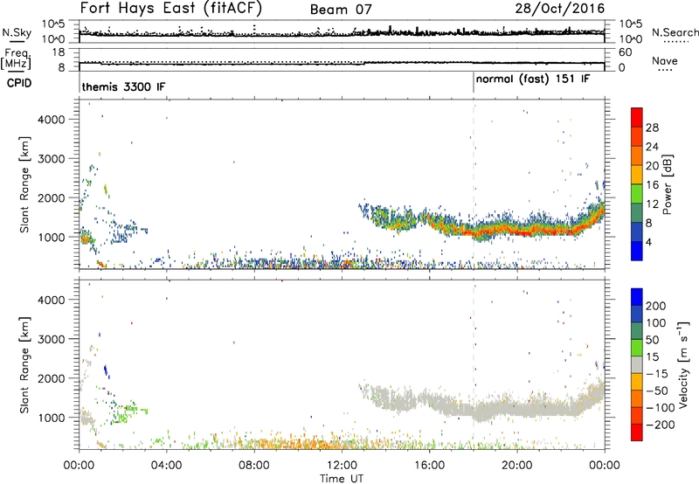Click the orange-red backscatter band near 20:00
This screenshot has width=699, height=484.
(517, 229)
